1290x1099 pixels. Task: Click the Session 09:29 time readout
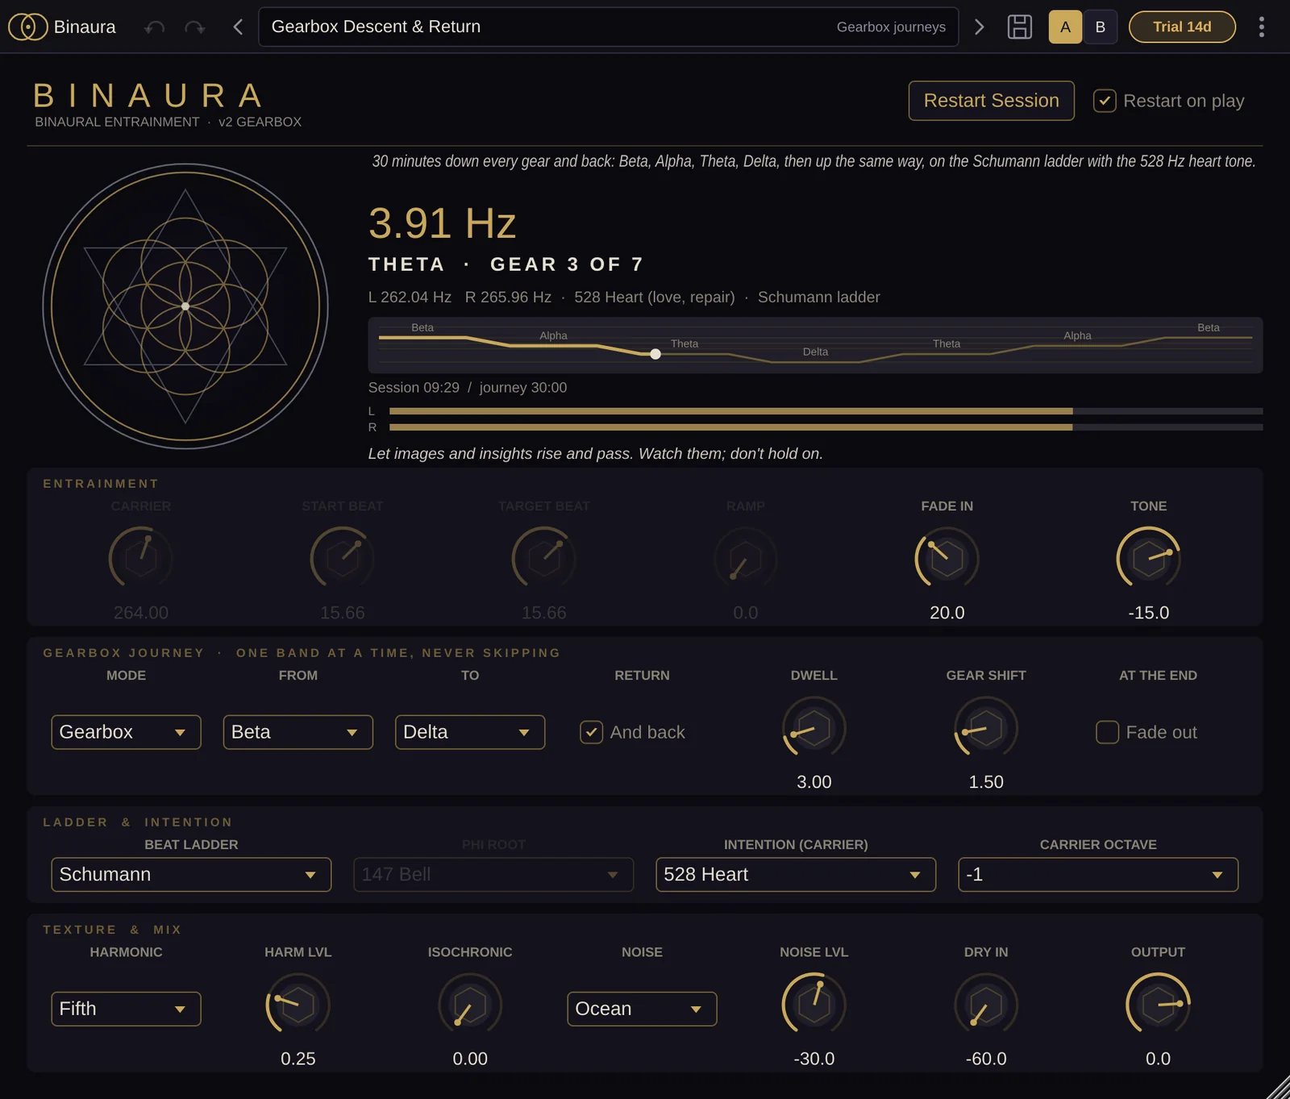(x=414, y=388)
